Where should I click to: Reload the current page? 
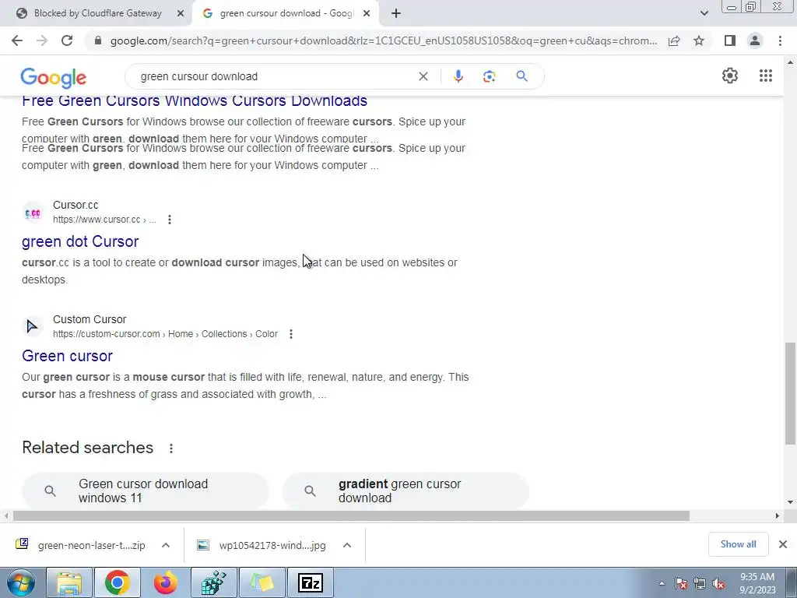[67, 40]
